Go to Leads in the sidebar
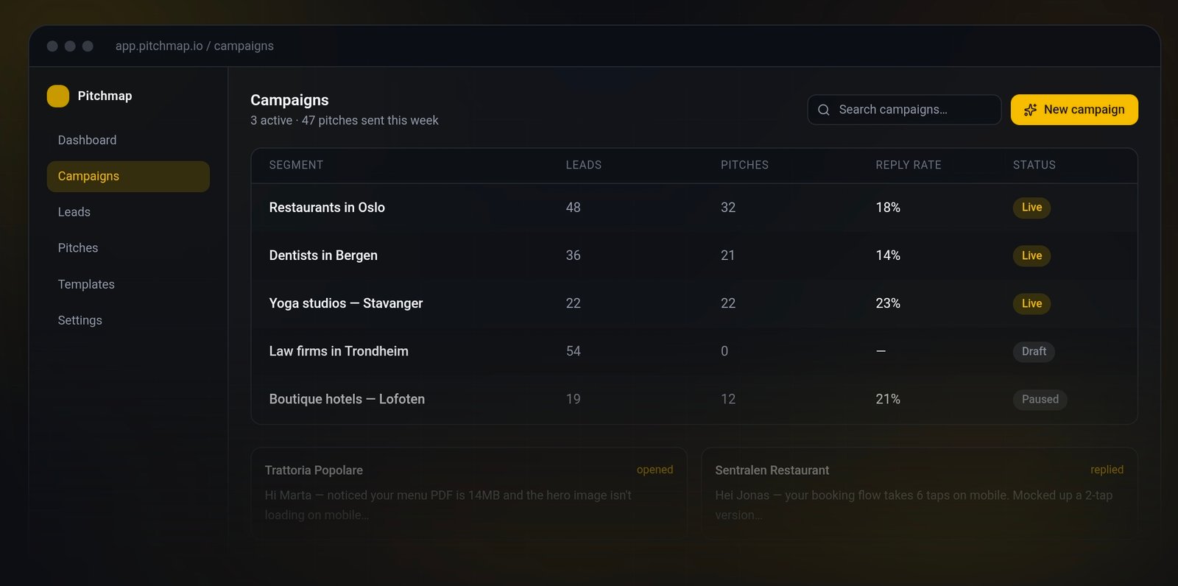This screenshot has height=586, width=1178. click(128, 212)
